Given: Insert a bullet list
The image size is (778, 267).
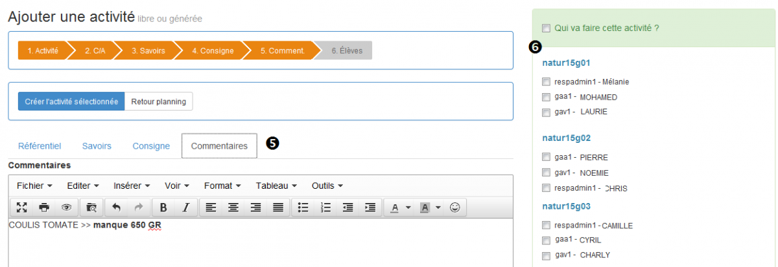Looking at the screenshot, I should pos(303,208).
